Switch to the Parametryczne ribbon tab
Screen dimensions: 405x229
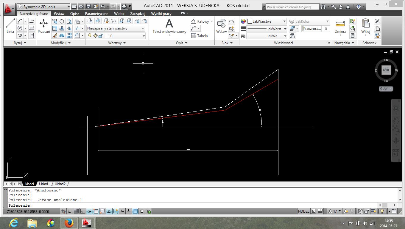coord(96,14)
